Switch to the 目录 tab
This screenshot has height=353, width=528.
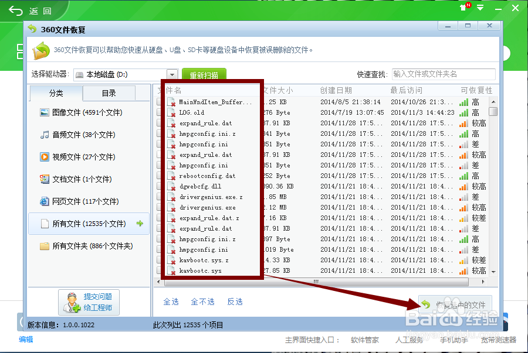[109, 93]
